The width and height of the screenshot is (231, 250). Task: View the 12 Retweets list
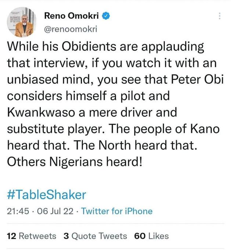pos(32,236)
